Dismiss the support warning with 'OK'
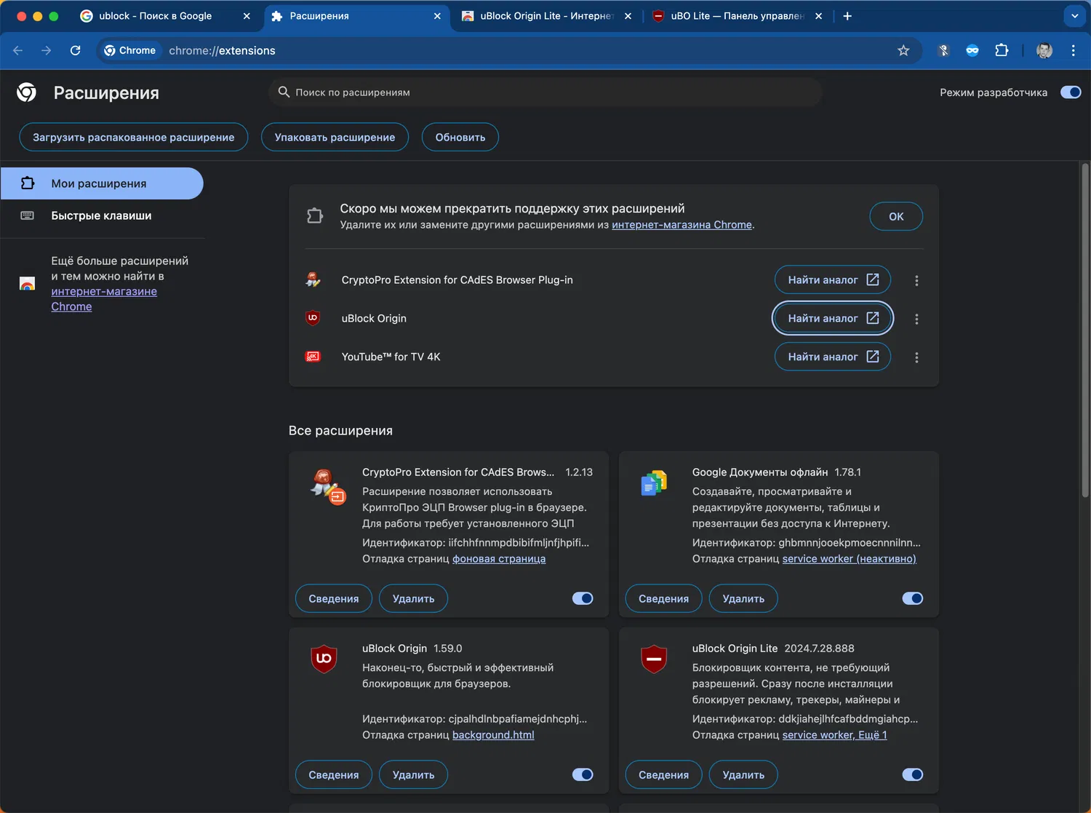Screen dimensions: 1091x813 (x=896, y=216)
